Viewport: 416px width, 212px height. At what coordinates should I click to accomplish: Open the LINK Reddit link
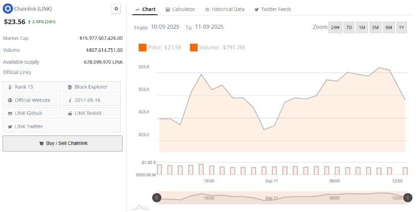point(92,113)
